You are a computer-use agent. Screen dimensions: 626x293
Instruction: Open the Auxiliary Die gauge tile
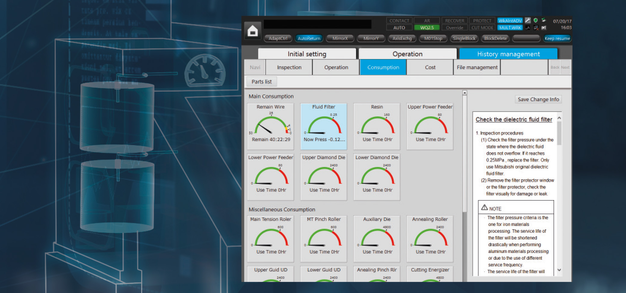click(x=377, y=239)
